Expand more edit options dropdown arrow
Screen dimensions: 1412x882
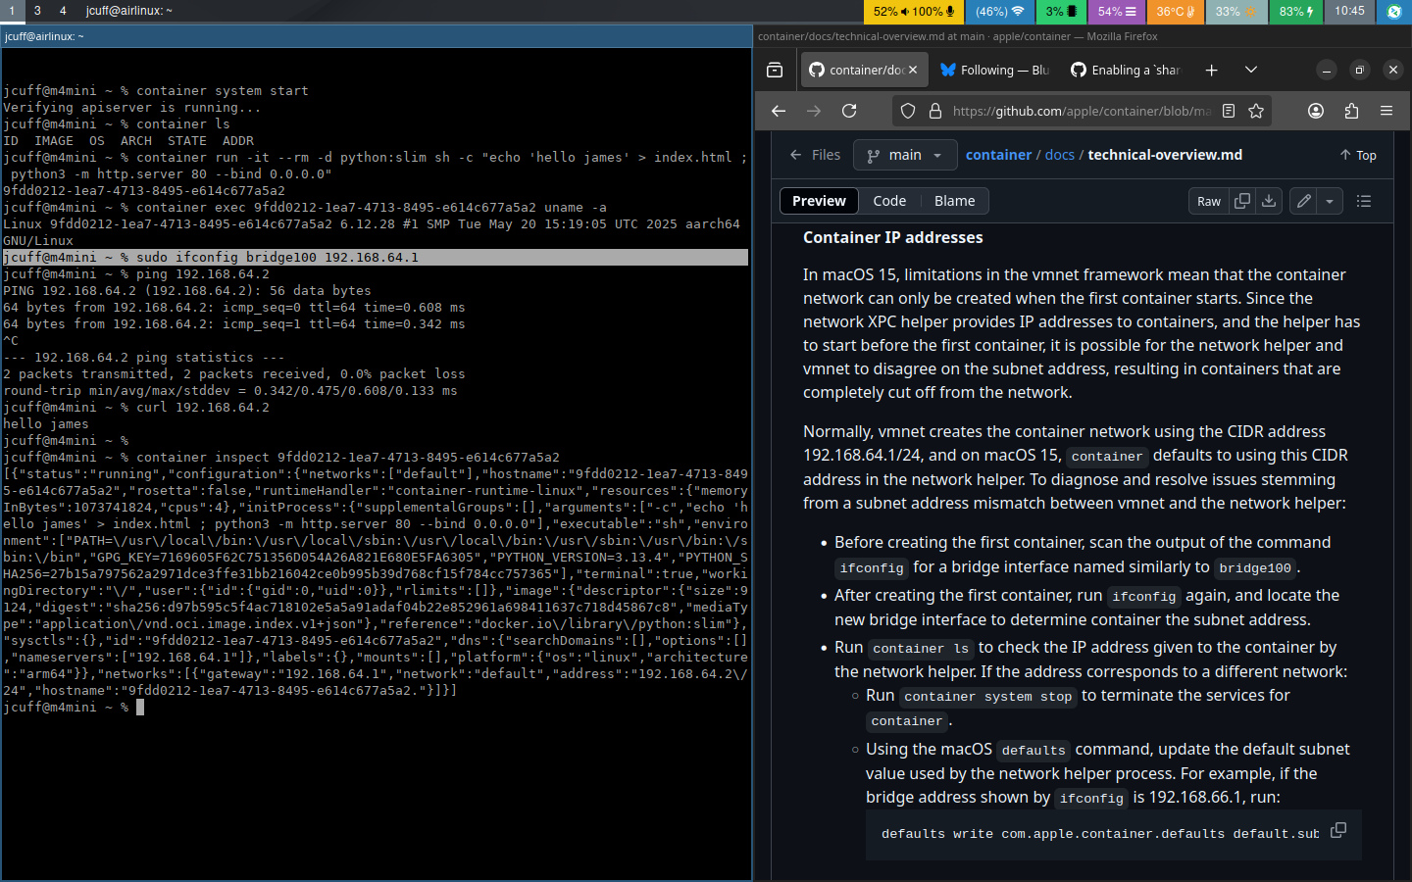[1330, 201]
